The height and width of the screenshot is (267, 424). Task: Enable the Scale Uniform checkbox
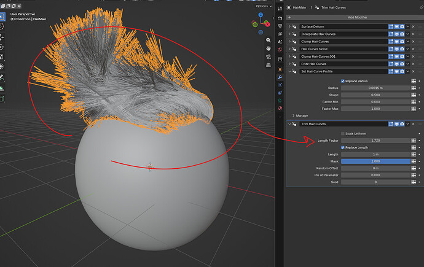pos(343,134)
